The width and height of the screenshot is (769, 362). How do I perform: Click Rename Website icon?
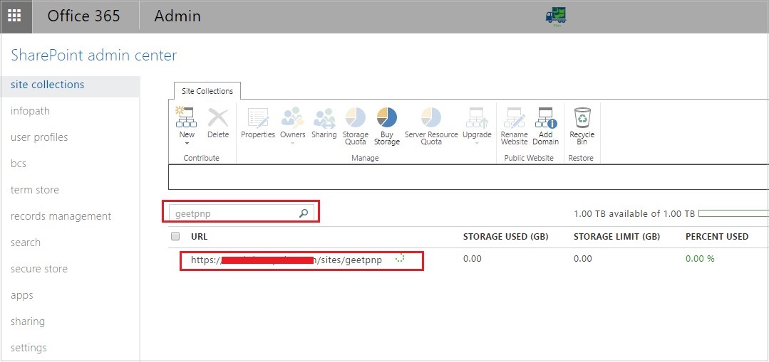tap(514, 118)
